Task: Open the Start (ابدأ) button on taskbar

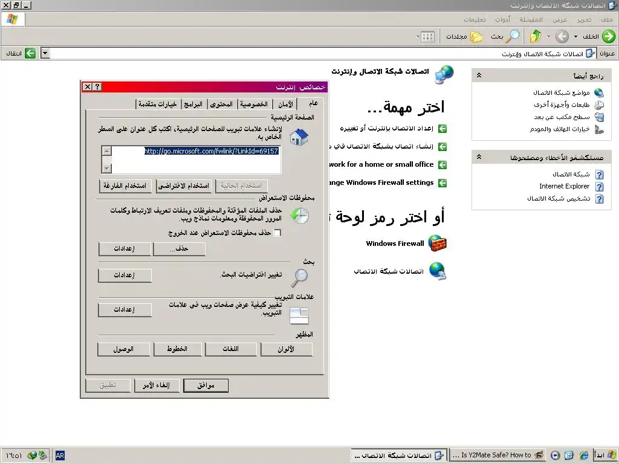Action: (x=604, y=456)
